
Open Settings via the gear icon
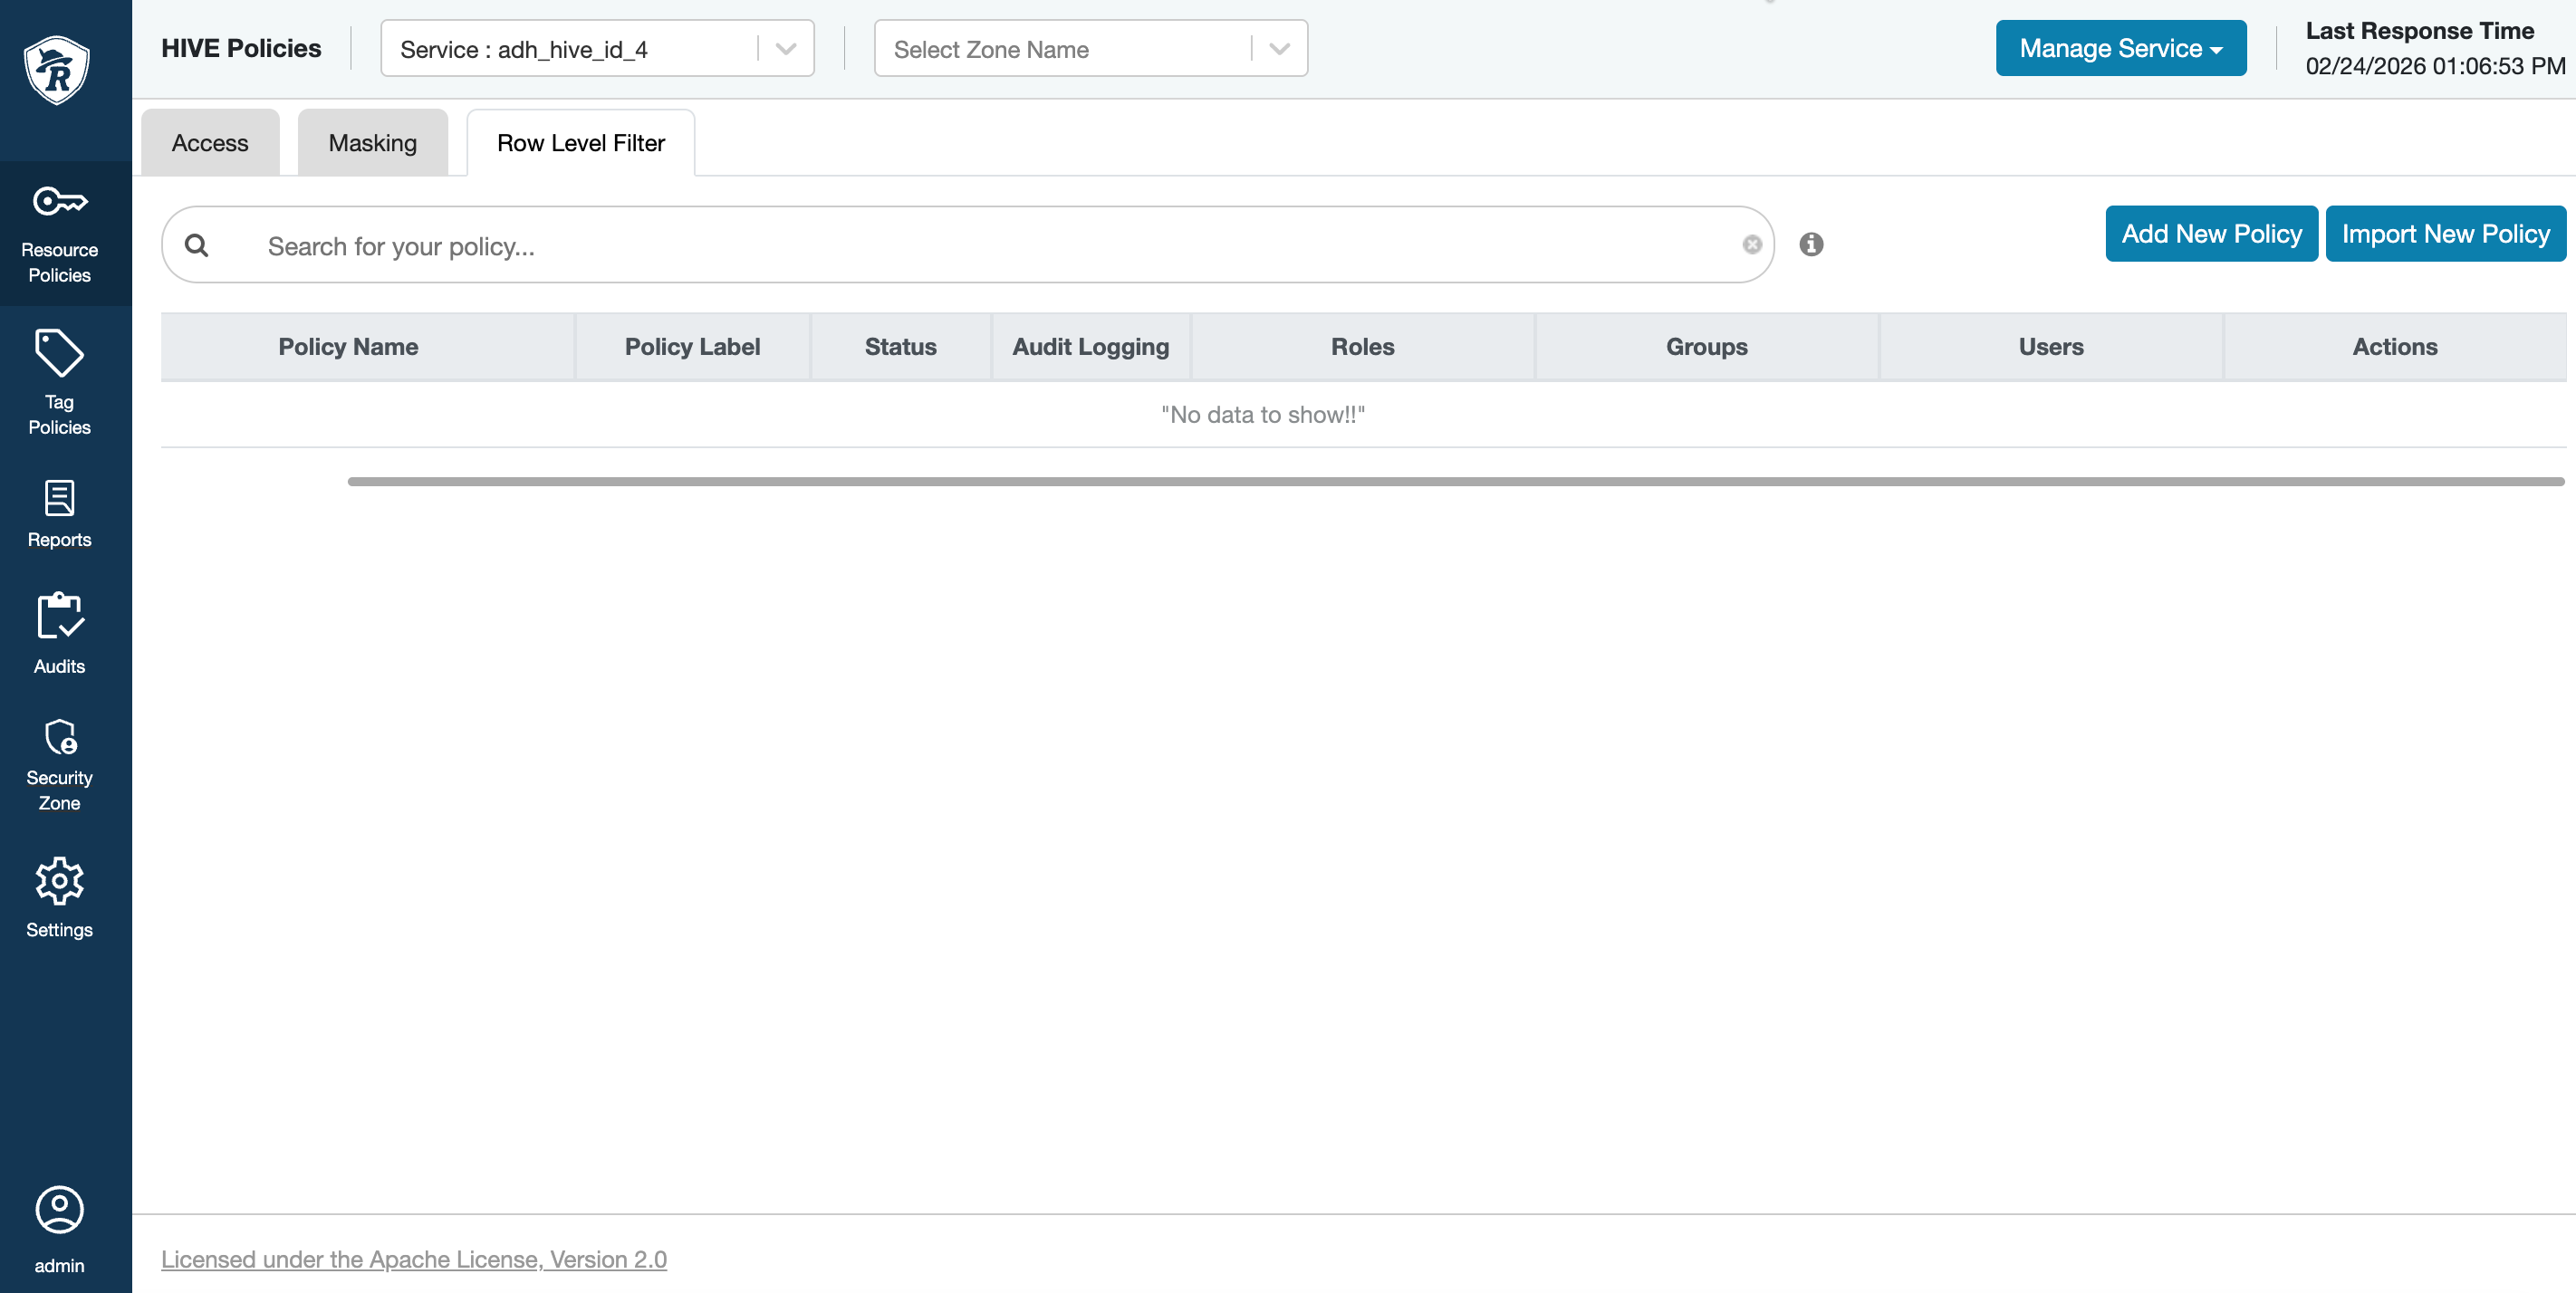click(59, 881)
